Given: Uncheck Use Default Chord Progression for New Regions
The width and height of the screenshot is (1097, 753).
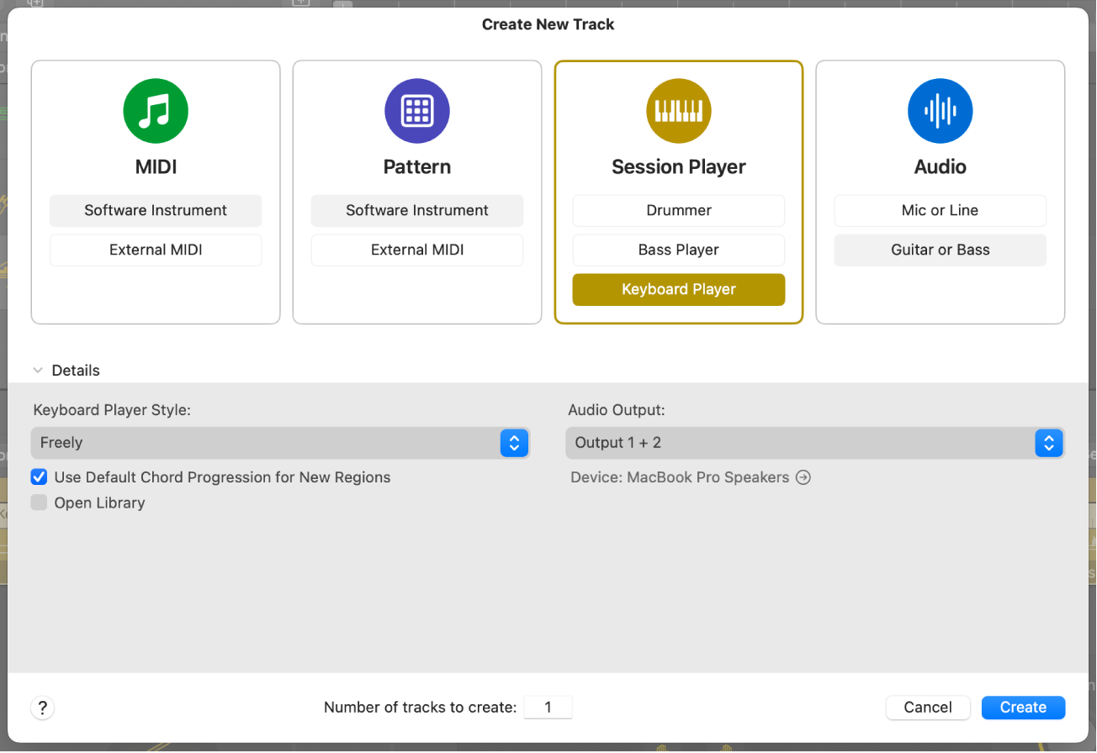Looking at the screenshot, I should (39, 477).
